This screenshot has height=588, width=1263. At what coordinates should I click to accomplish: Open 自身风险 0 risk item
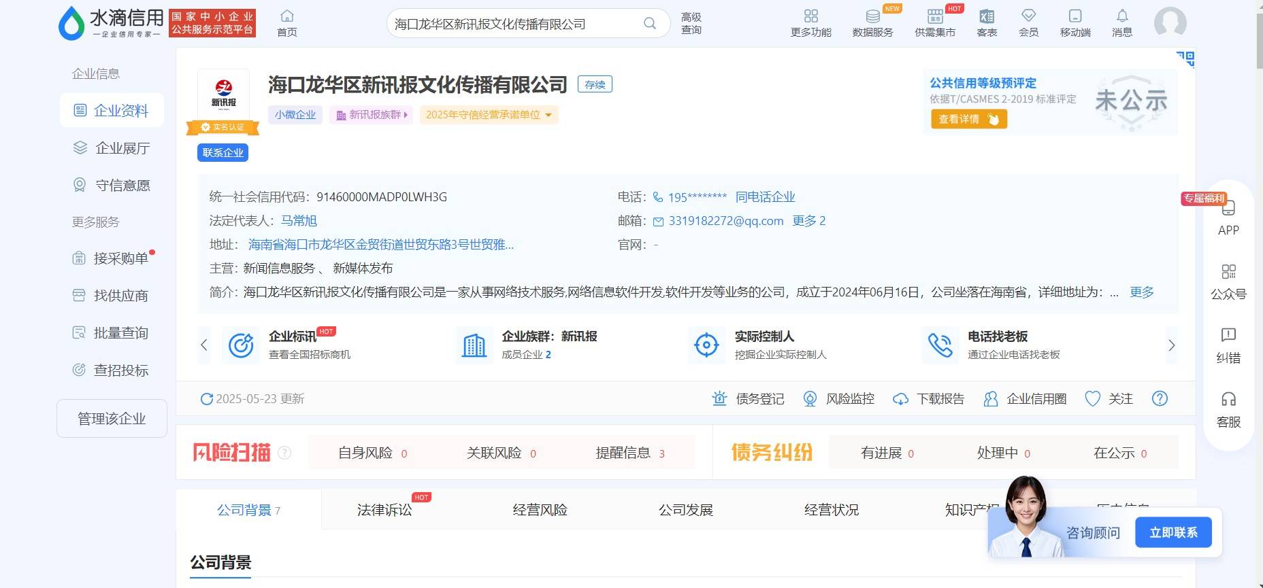(x=373, y=453)
